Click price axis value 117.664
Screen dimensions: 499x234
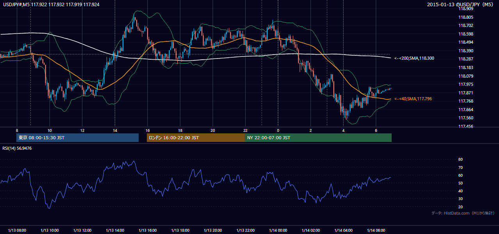pyautogui.click(x=465, y=110)
